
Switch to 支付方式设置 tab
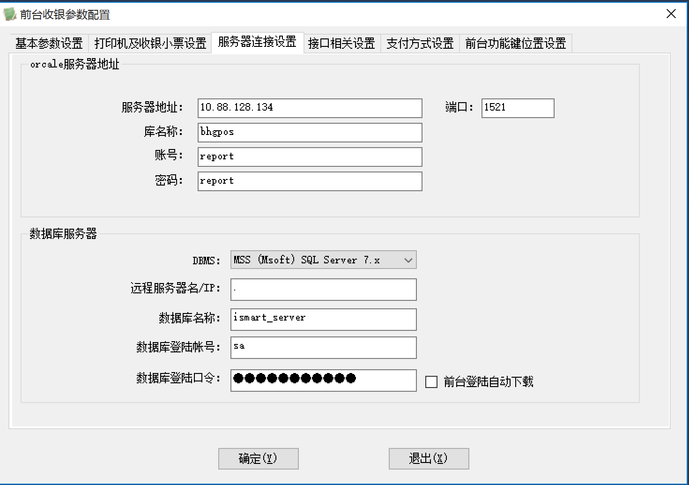click(x=420, y=44)
